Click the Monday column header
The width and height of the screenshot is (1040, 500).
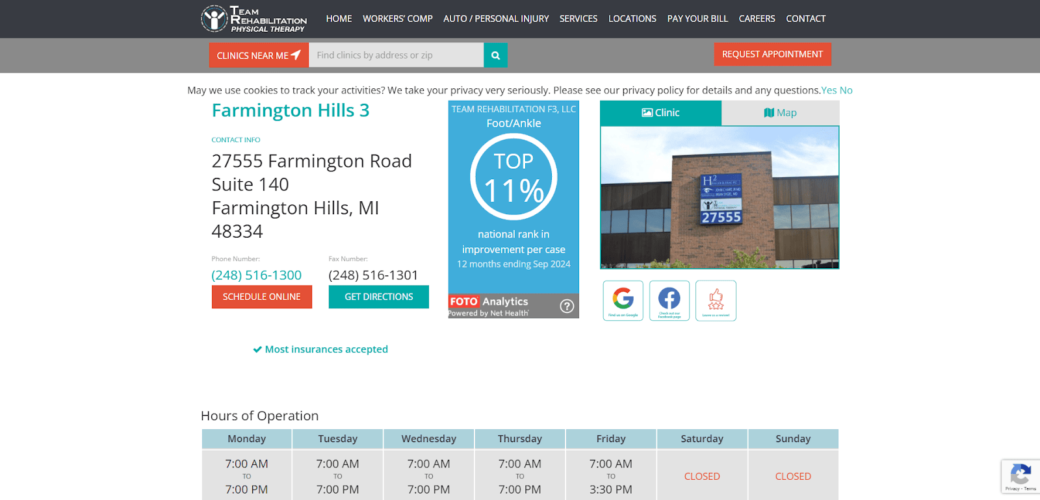point(247,439)
